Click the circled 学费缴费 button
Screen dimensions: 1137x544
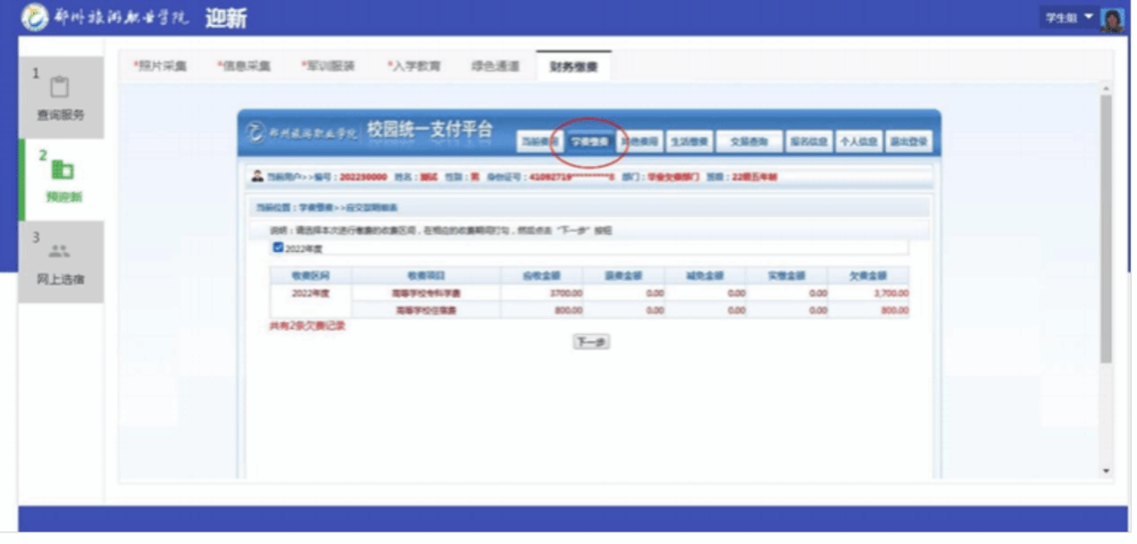click(x=589, y=142)
